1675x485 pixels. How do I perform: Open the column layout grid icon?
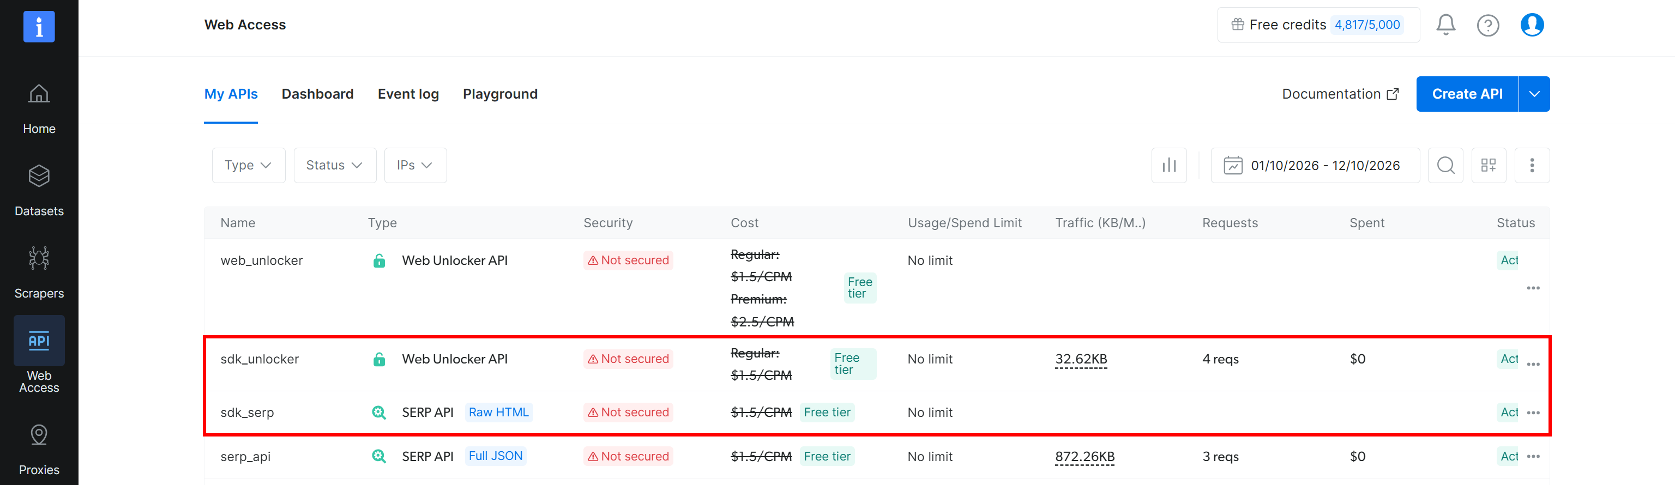click(1489, 165)
